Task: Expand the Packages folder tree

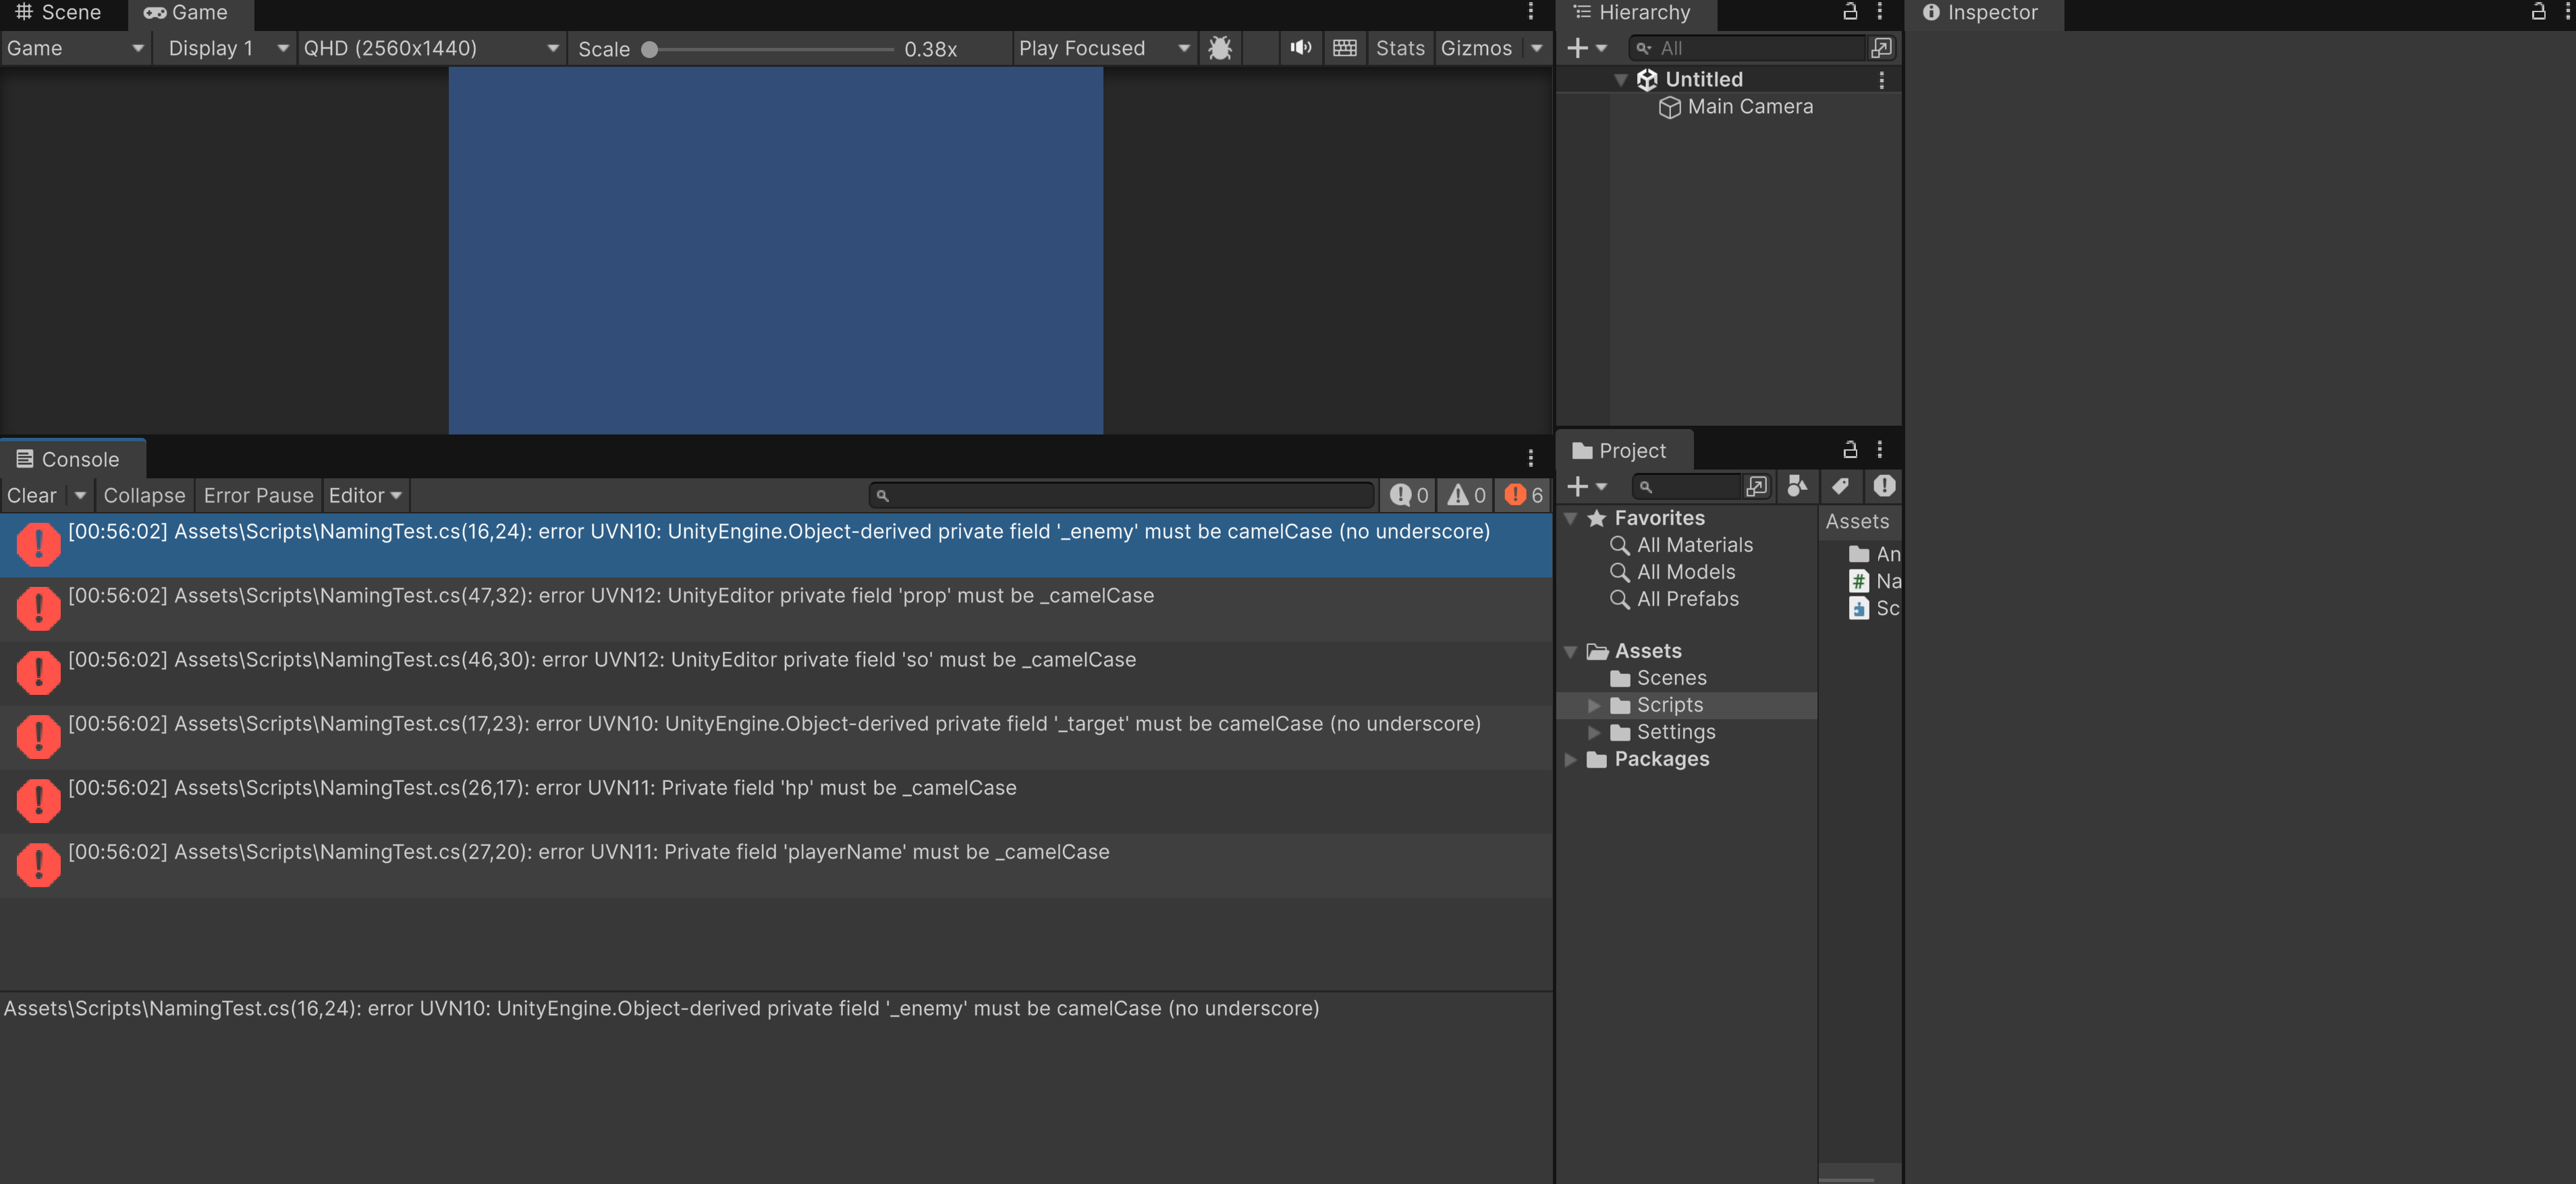Action: (x=1570, y=759)
